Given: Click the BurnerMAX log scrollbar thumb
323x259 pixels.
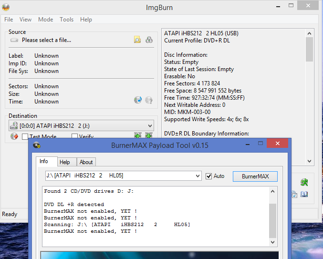Looking at the screenshot, I should click(x=272, y=221).
